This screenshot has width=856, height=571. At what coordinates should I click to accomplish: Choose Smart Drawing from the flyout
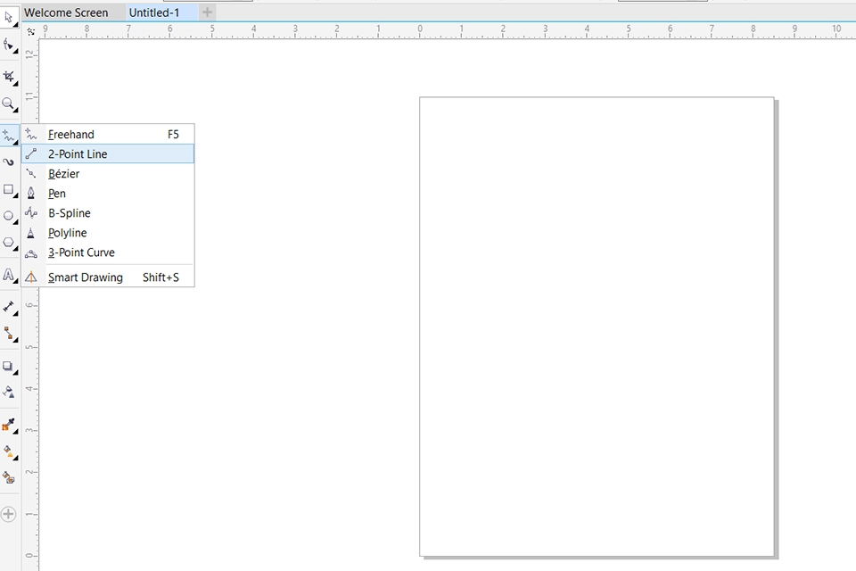click(86, 277)
